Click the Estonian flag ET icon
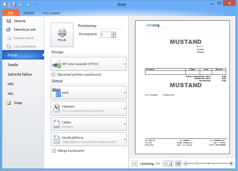238x171 pixels. [x=56, y=93]
